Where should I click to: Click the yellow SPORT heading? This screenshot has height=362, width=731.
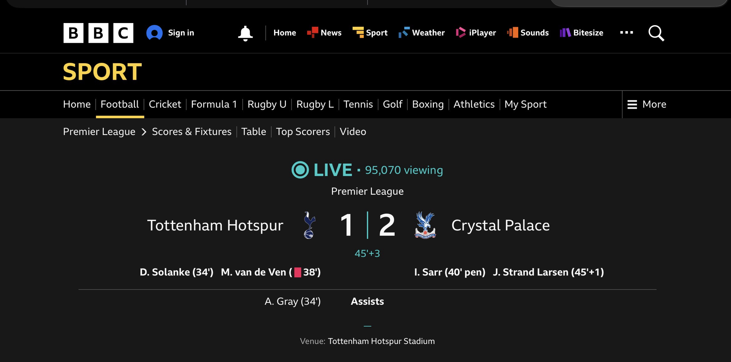click(x=102, y=72)
